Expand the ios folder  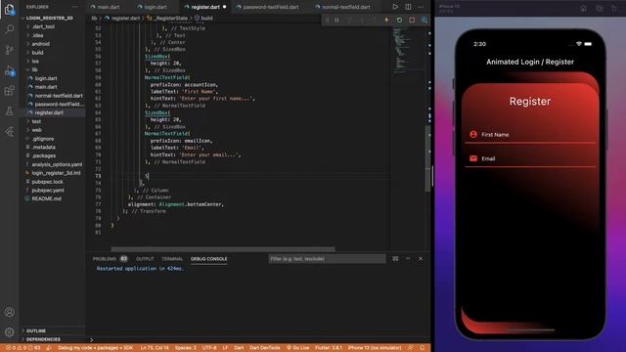[x=35, y=61]
